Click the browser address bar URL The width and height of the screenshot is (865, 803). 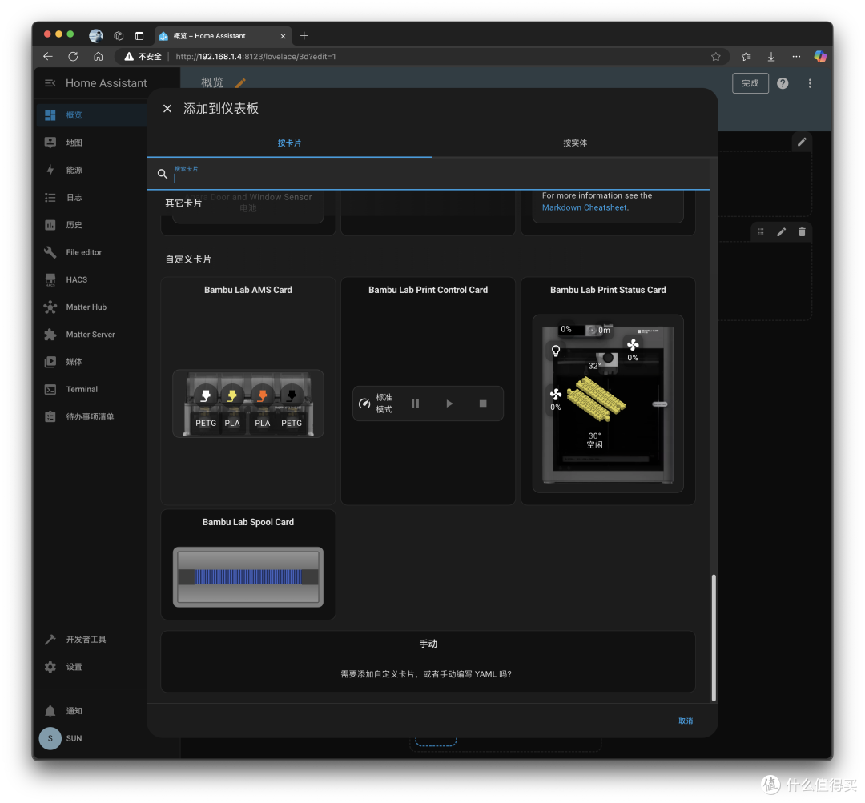coord(256,56)
